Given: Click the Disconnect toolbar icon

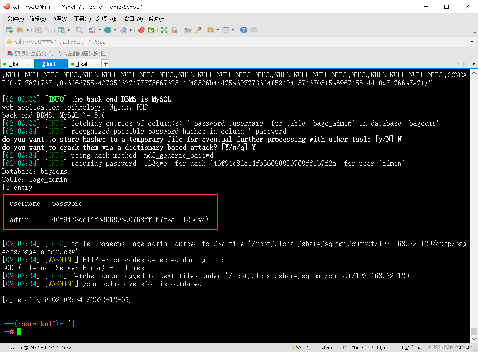Looking at the screenshot, I should pos(38,30).
